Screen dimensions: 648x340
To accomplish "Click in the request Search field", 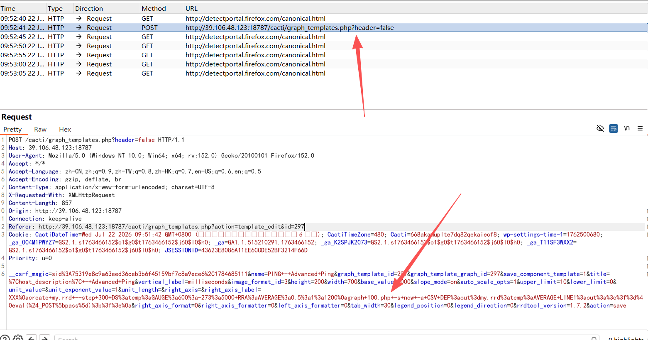I will (x=324, y=338).
